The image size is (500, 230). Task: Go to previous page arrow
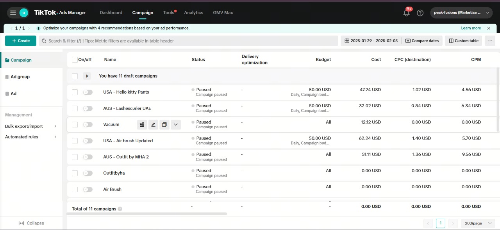(x=428, y=223)
